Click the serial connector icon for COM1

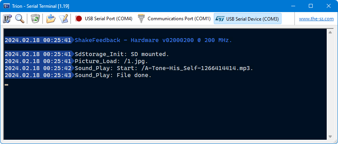pos(141,19)
